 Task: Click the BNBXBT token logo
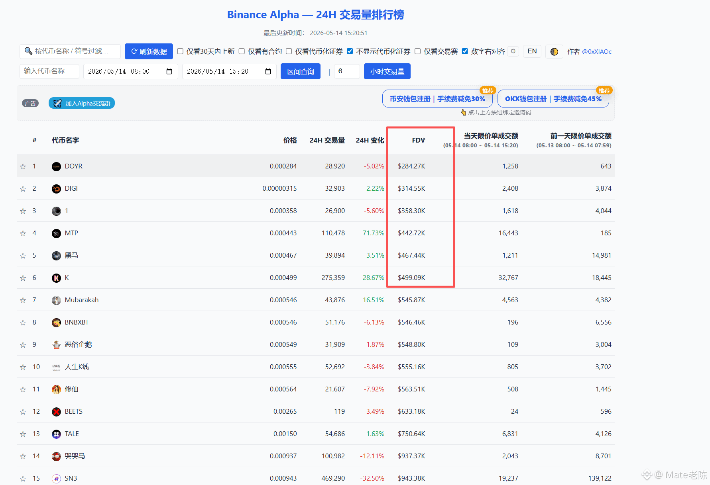(x=57, y=323)
